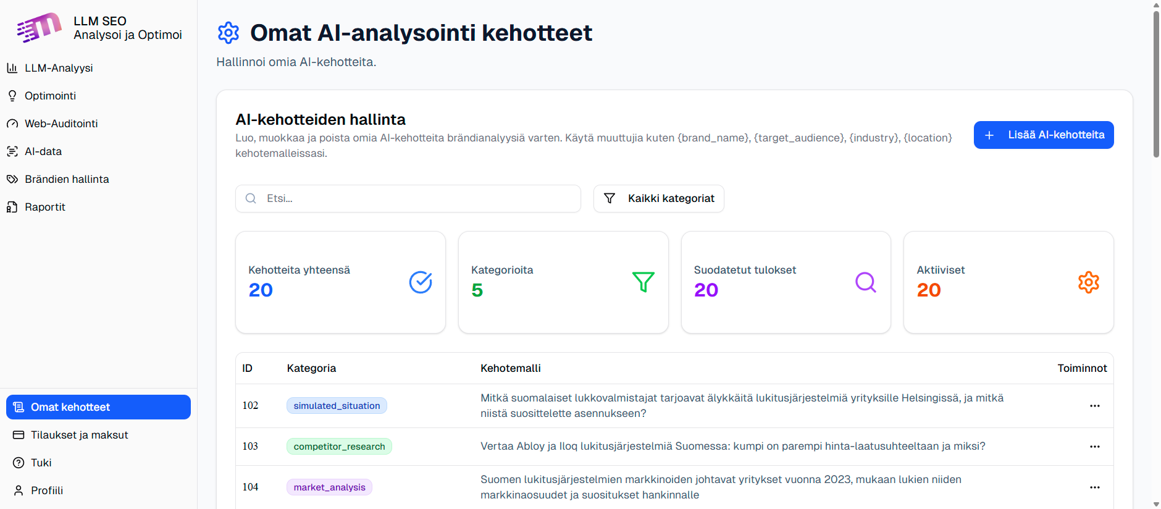The width and height of the screenshot is (1161, 509).
Task: Click the blue checkmark icon in Kehotteita yhteensä card
Action: 421,282
